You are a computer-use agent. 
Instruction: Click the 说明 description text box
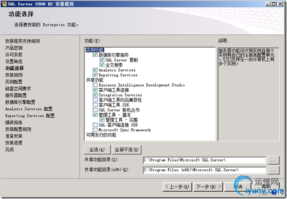pos(248,94)
